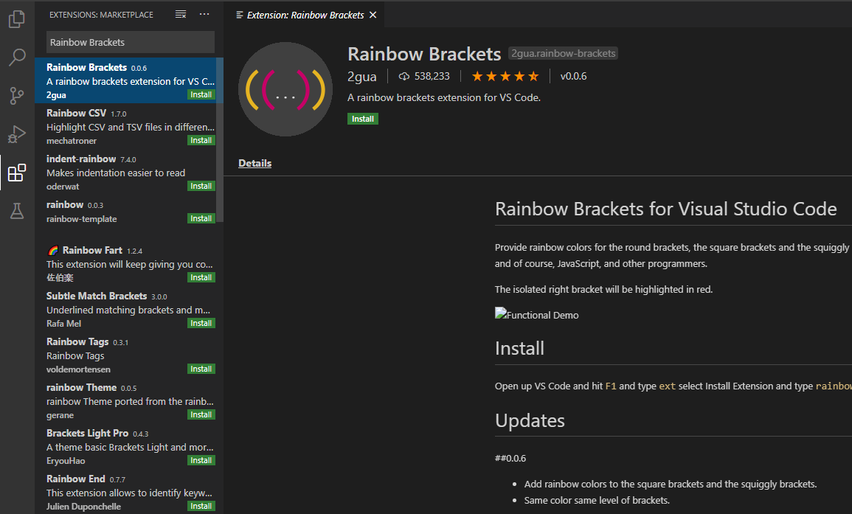Click the 538,233 install count
The width and height of the screenshot is (852, 514).
tap(432, 76)
